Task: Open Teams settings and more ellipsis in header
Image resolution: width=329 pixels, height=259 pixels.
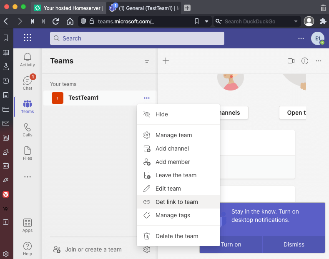Action: coord(301,38)
